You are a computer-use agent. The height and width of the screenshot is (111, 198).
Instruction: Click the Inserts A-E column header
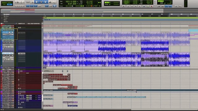click(x=21, y=23)
